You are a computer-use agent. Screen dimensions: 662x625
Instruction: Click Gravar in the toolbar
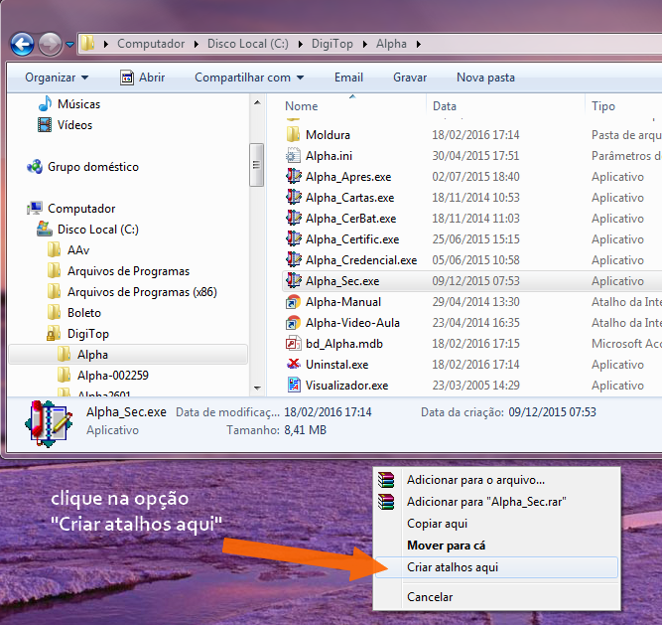click(x=410, y=78)
